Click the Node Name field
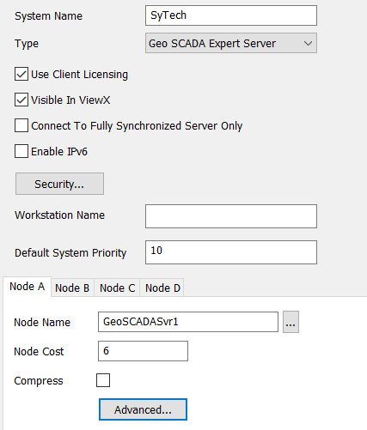The height and width of the screenshot is (430, 367). (188, 322)
